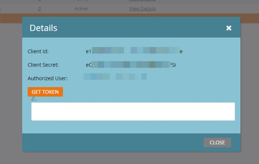This screenshot has height=164, width=259.
Task: Click the scissors icon below GET TOKEN
Action: [34, 99]
